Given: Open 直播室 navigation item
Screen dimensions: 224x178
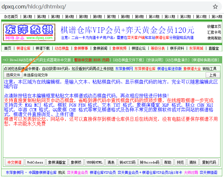Looking at the screenshot, I should [214, 49].
